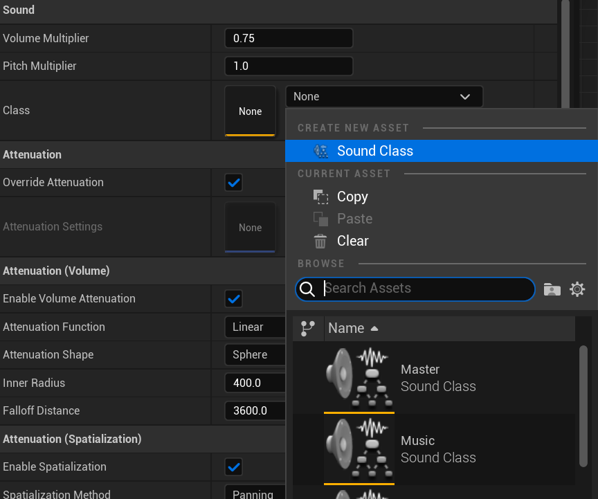The height and width of the screenshot is (499, 598).
Task: Click the Falloff Distance label
Action: [42, 411]
